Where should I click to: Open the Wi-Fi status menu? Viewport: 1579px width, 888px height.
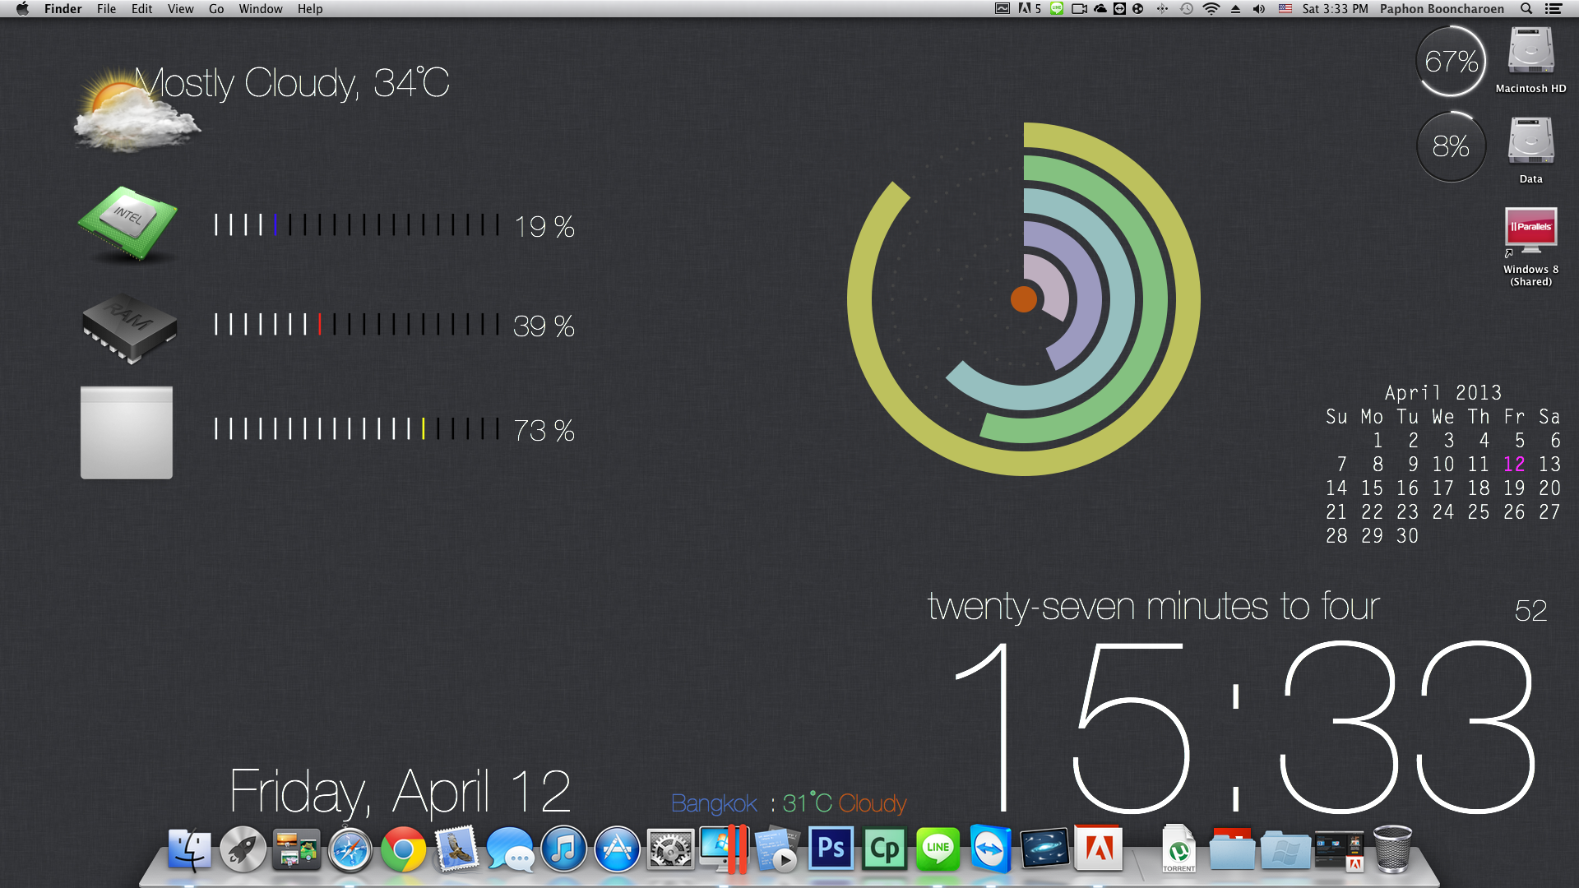tap(1211, 9)
